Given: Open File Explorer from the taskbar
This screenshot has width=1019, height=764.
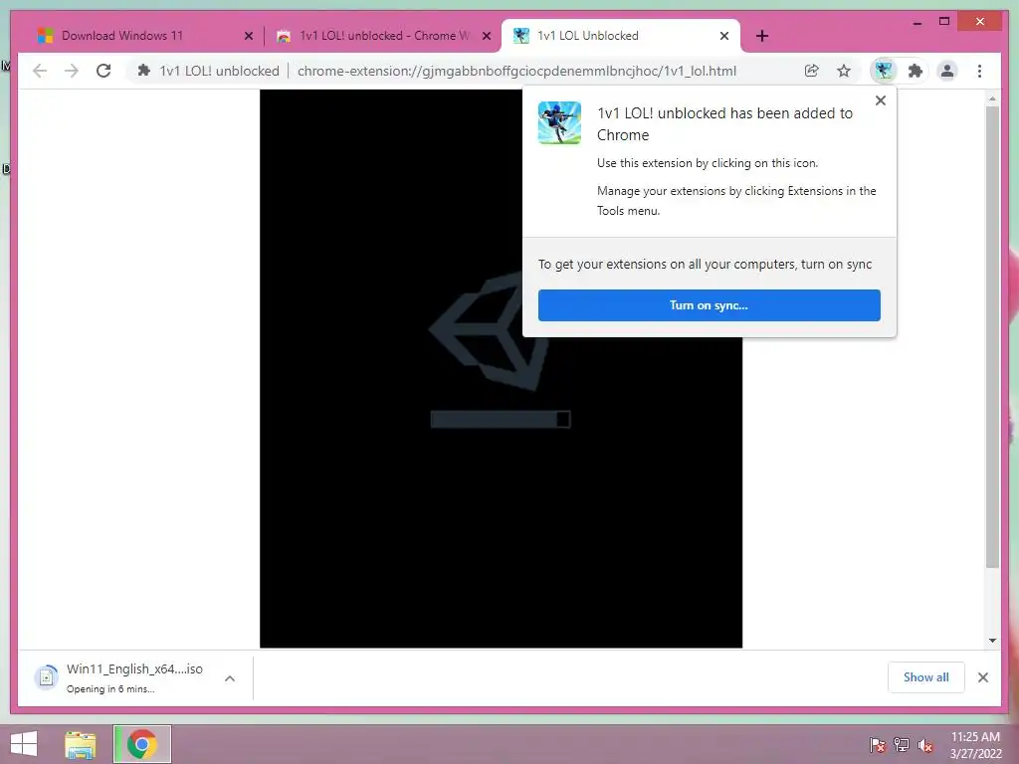Looking at the screenshot, I should click(80, 744).
